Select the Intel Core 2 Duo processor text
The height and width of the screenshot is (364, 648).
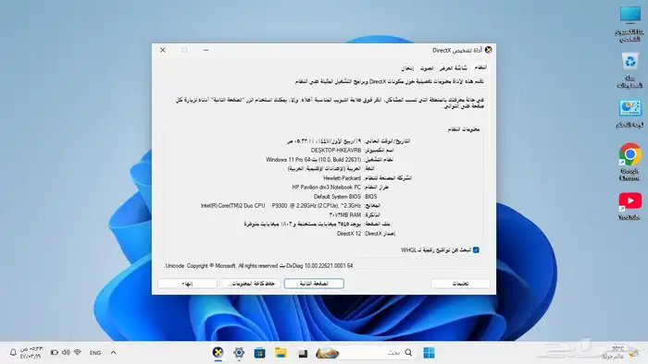[x=280, y=206]
